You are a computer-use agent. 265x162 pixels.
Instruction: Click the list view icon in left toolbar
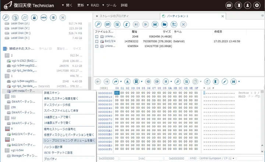pyautogui.click(x=53, y=17)
